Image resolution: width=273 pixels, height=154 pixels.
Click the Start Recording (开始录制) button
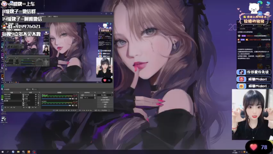tap(105, 98)
